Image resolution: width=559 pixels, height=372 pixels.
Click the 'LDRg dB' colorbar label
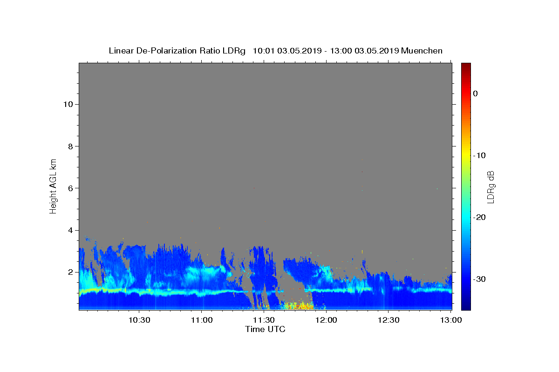click(491, 186)
